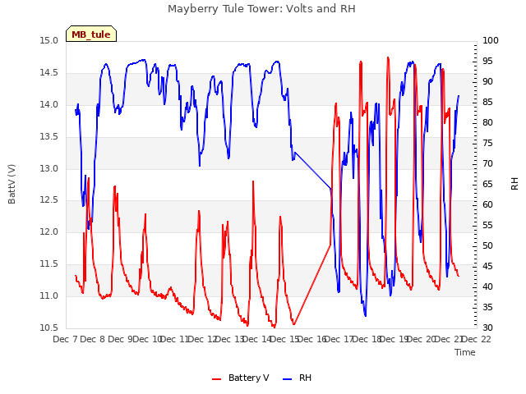Image resolution: width=526 pixels, height=394 pixels.
Task: Select the RH legend label
Action: pyautogui.click(x=305, y=378)
